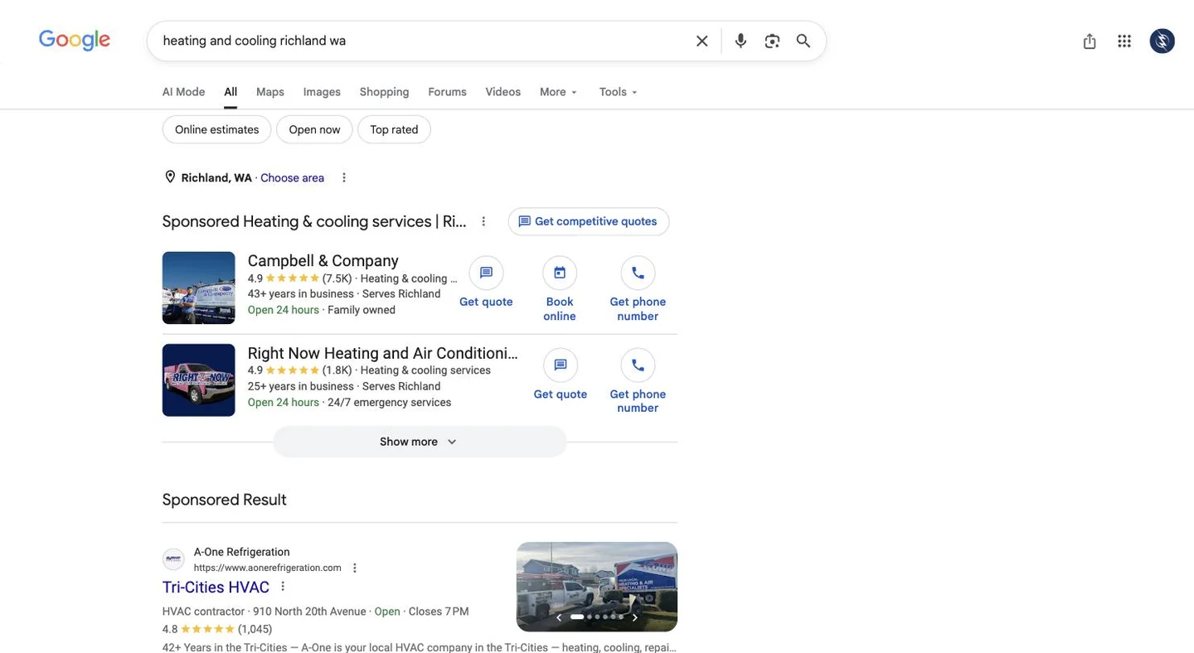Open the Google account avatar
The image size is (1194, 653).
1162,41
